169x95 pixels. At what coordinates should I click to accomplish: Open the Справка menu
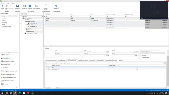(x=13, y=3)
